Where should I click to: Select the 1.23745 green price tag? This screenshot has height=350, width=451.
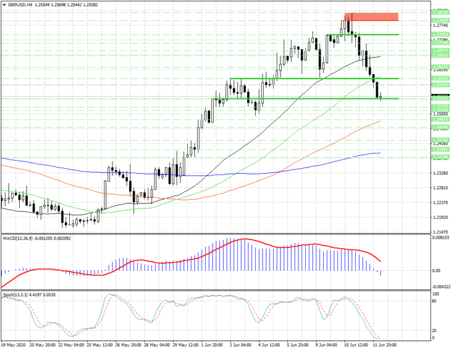click(x=440, y=157)
